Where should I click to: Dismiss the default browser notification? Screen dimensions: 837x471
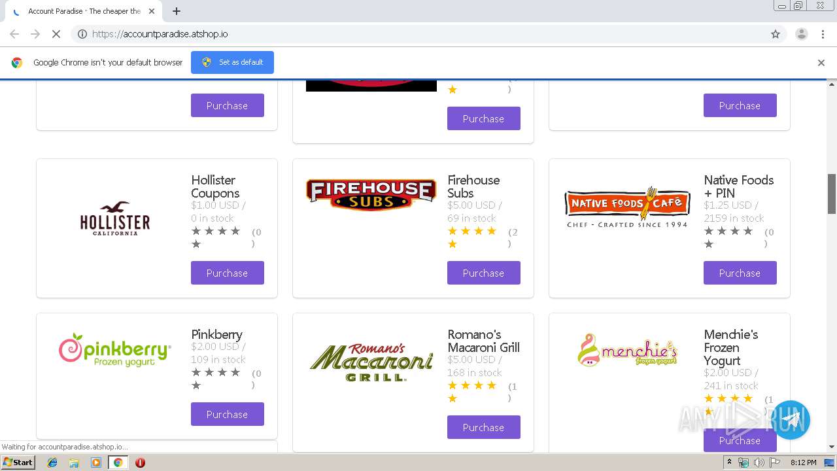click(821, 63)
